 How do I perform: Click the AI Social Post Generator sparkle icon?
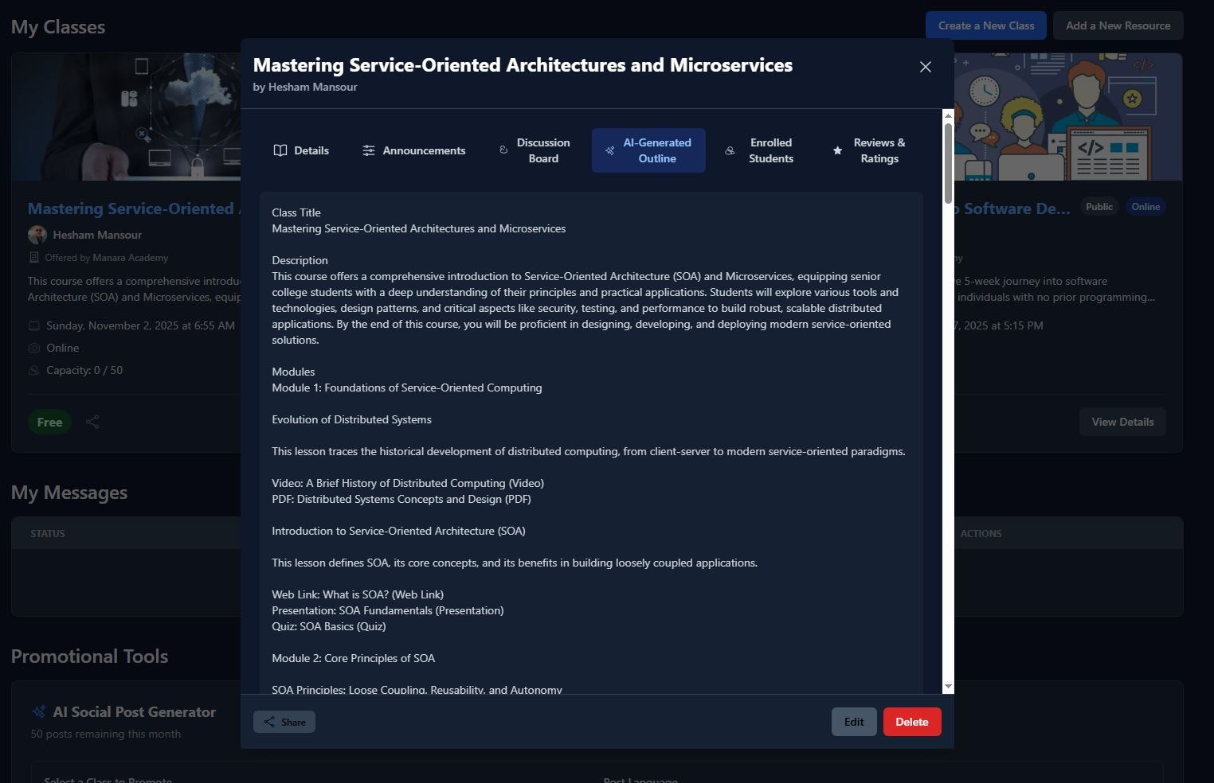tap(39, 711)
